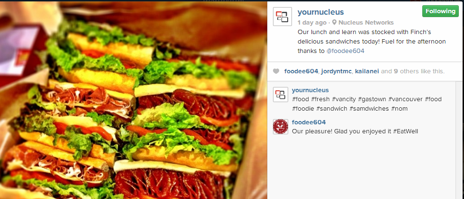Toggle the green Following button

(x=440, y=11)
